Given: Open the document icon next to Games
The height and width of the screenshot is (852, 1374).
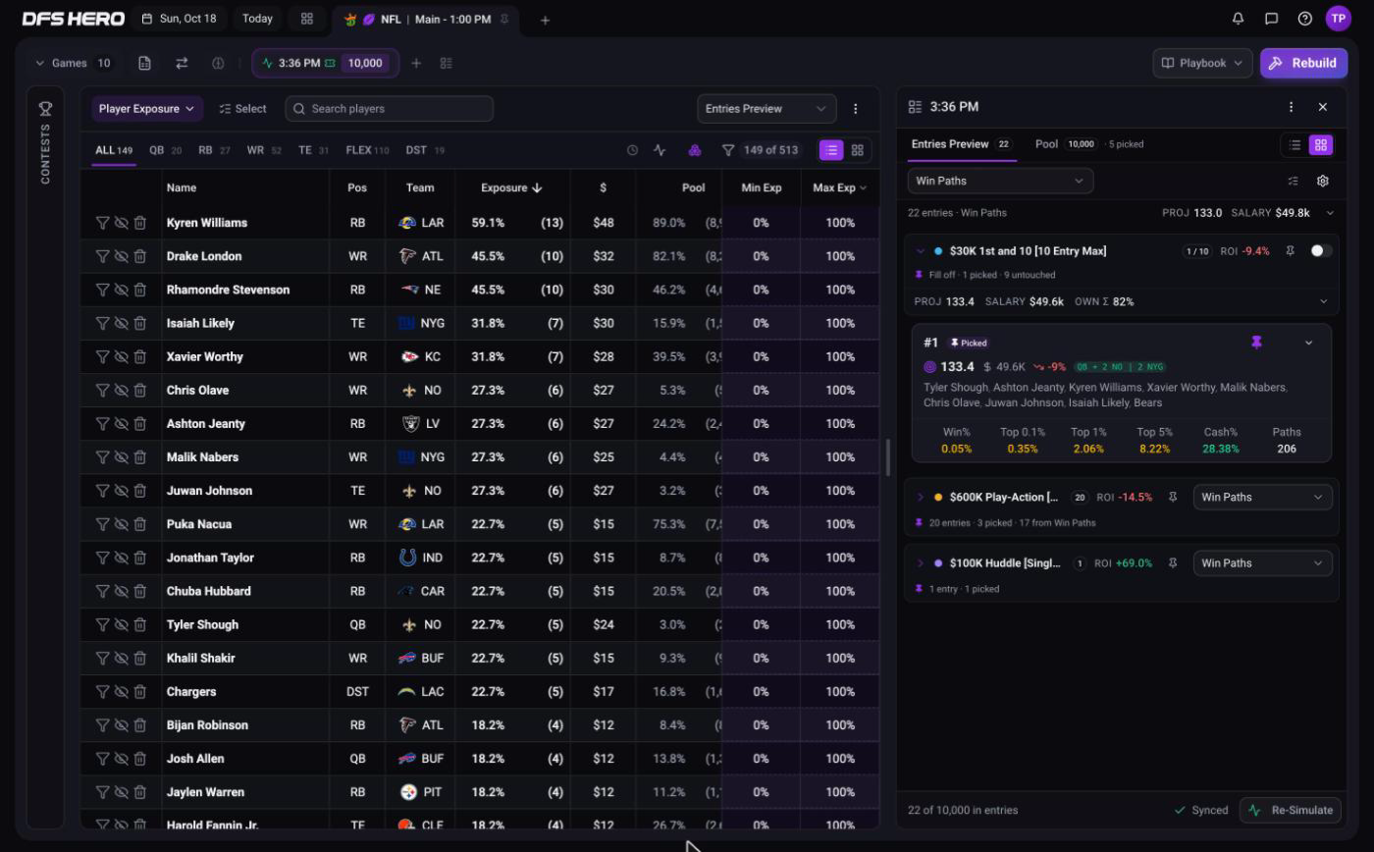Looking at the screenshot, I should pos(144,63).
